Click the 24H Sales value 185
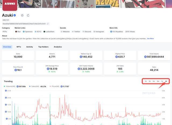172x125 pixels. (120, 69)
